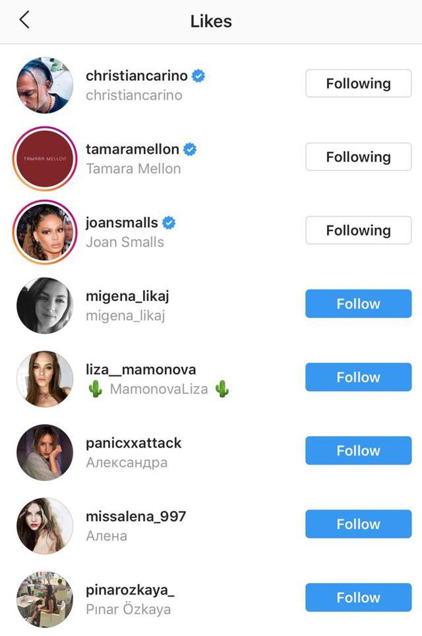Hit Follow for pinarozkaya_
Viewport: 422px width, 636px height.
[358, 597]
